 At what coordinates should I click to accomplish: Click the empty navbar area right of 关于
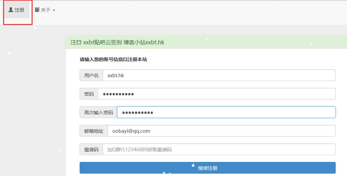point(206,12)
